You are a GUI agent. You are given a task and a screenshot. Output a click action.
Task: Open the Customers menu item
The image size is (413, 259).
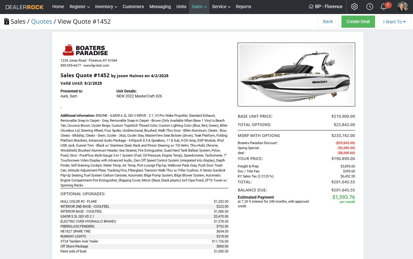click(133, 7)
